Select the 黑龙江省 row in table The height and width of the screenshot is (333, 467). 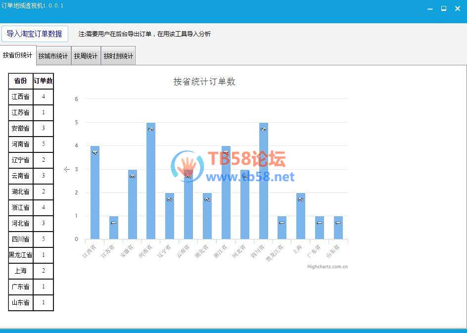31,255
